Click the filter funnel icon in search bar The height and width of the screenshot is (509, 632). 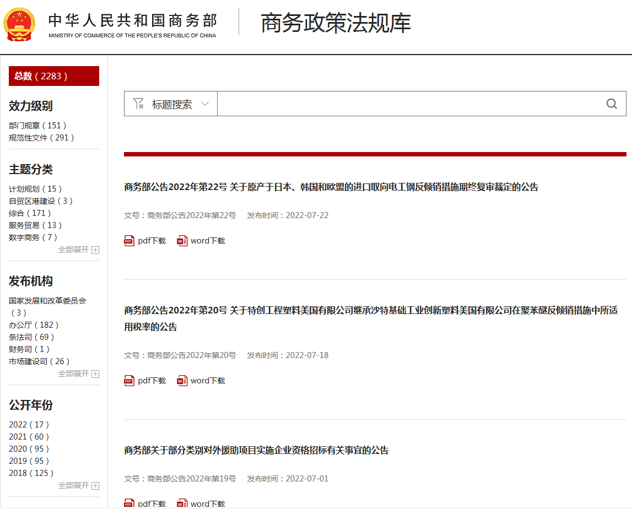[138, 104]
